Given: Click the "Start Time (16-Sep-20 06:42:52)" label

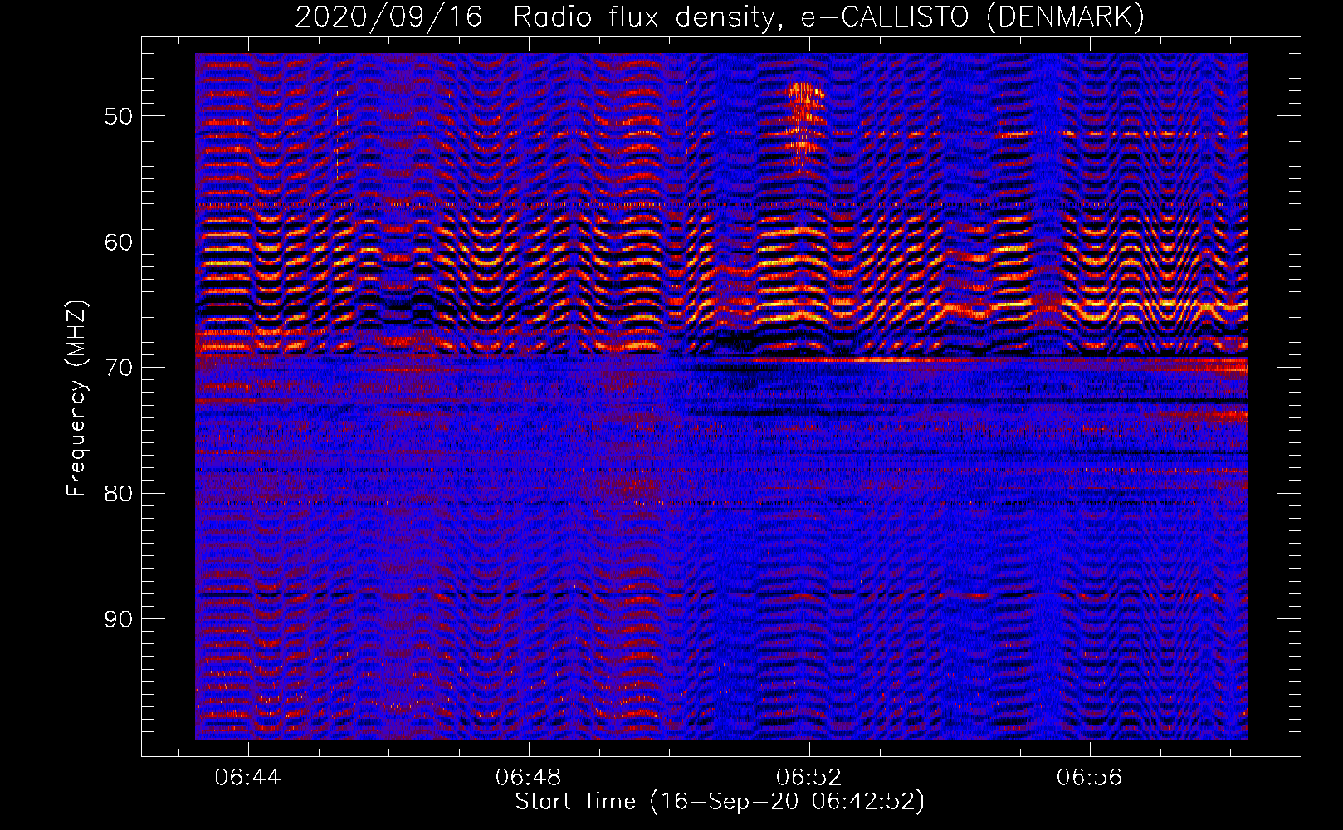Looking at the screenshot, I should pos(720,802).
